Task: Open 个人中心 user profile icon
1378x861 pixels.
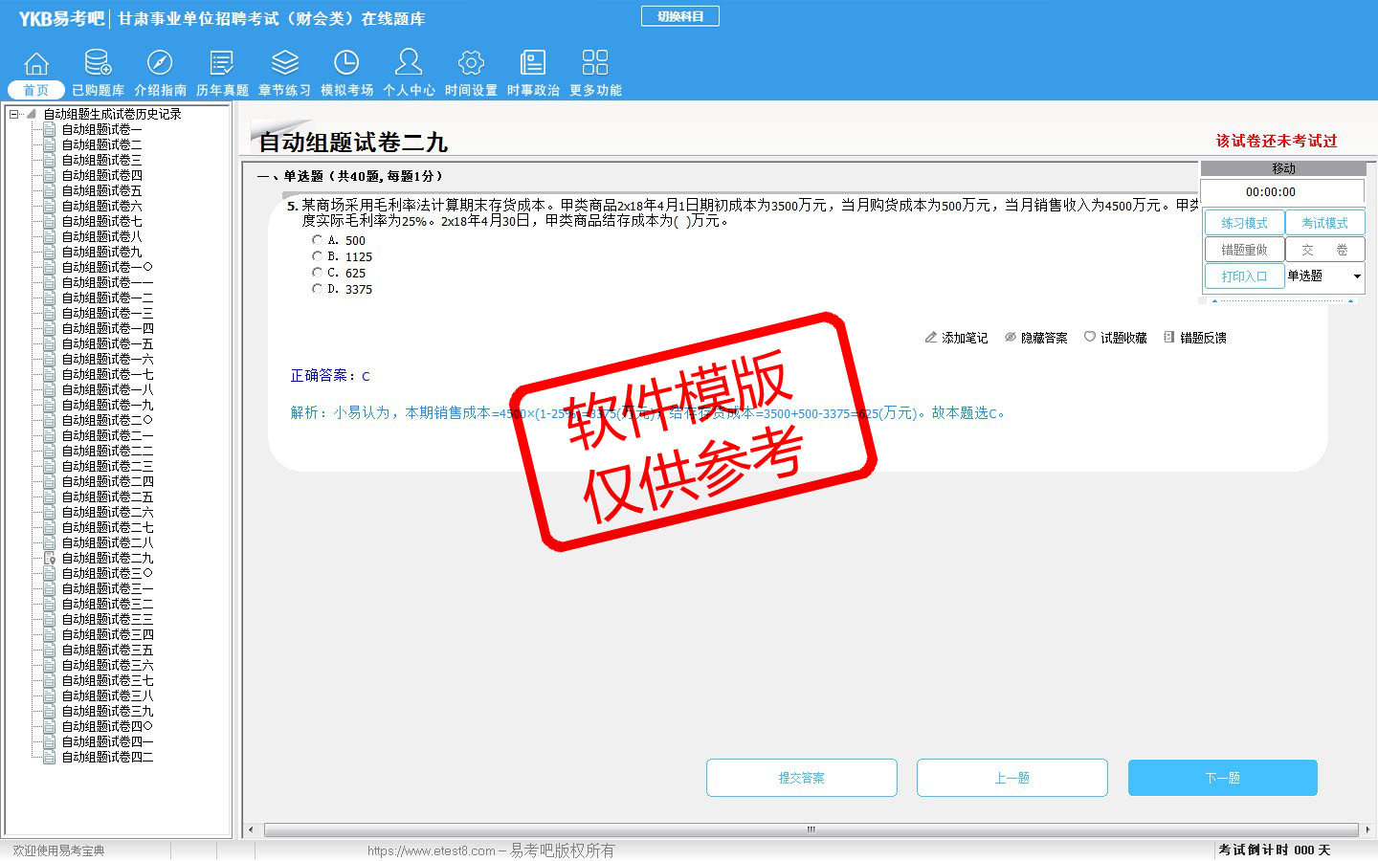Action: coord(409,63)
